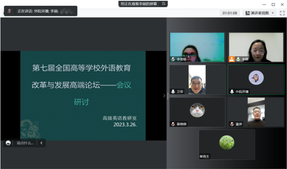Click the cat avatar participant tile
This screenshot has width=287, height=169.
[197, 112]
